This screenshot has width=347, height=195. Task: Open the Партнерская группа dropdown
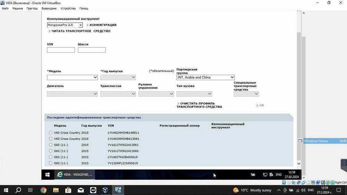point(205,77)
